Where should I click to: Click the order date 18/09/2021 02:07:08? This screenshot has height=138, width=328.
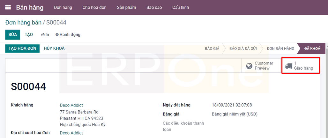232,105
